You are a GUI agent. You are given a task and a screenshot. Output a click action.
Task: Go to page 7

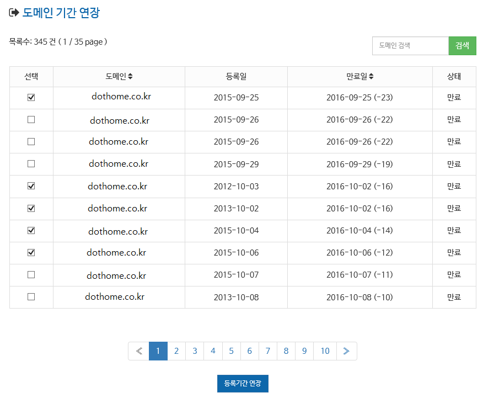267,351
